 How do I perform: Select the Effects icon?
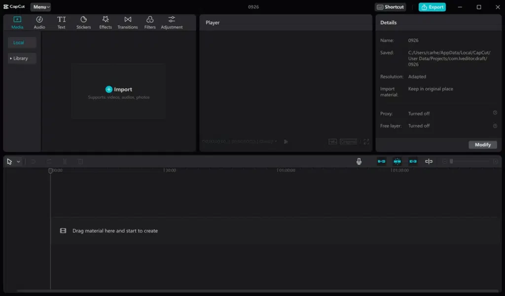pyautogui.click(x=106, y=22)
